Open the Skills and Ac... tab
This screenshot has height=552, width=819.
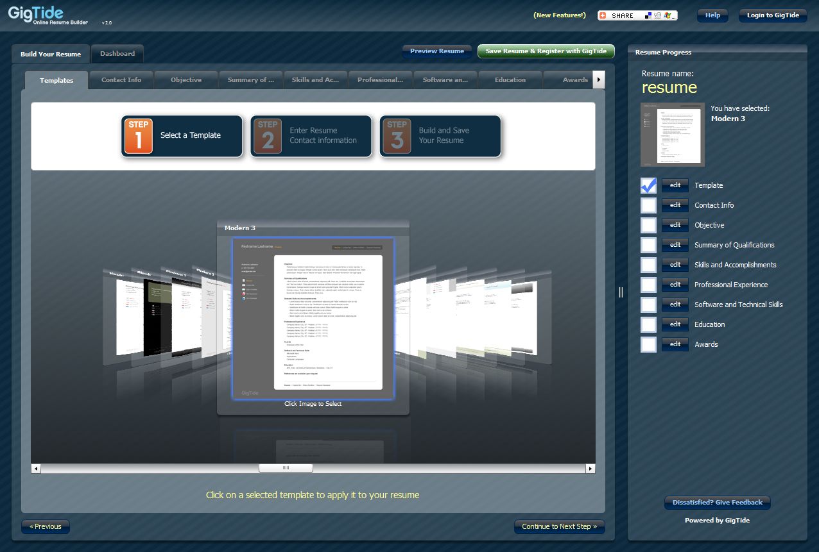(x=316, y=80)
